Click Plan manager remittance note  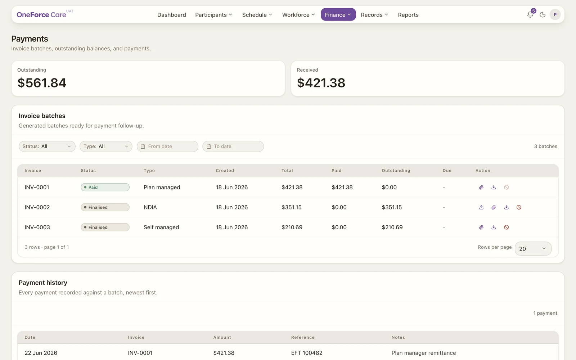pos(424,353)
